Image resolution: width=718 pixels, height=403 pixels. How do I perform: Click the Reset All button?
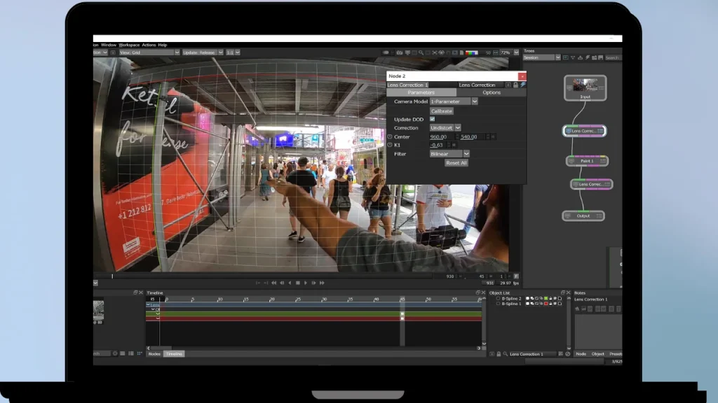[x=456, y=162]
